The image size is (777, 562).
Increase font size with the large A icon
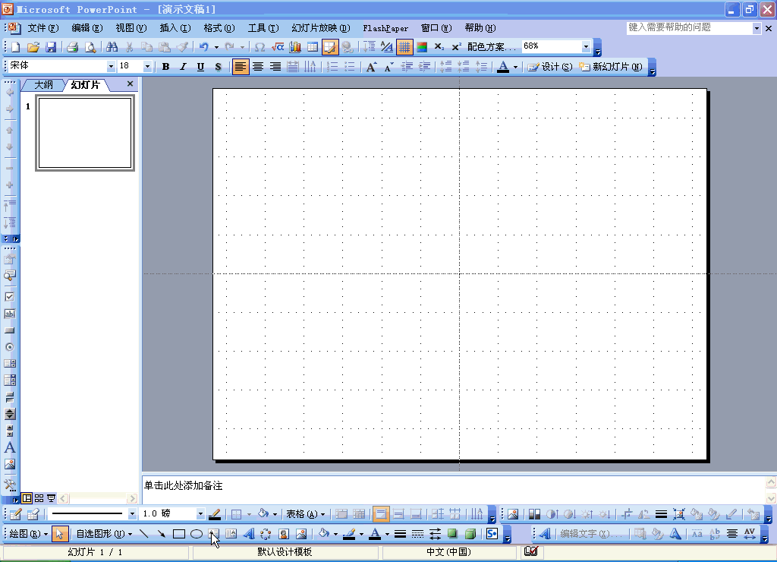[371, 67]
